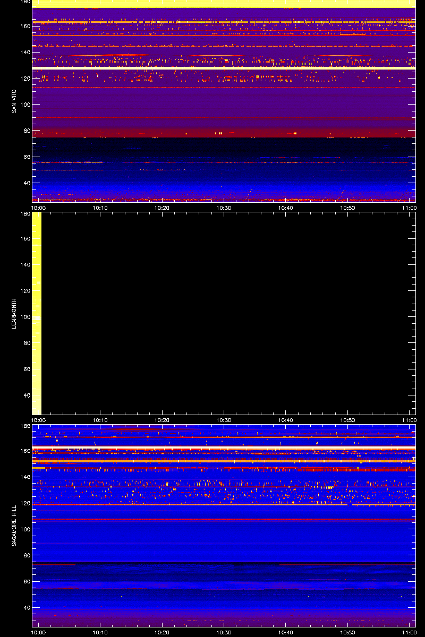Click 10:10 under the San Vito plot
This screenshot has width=425, height=637.
tap(100, 208)
